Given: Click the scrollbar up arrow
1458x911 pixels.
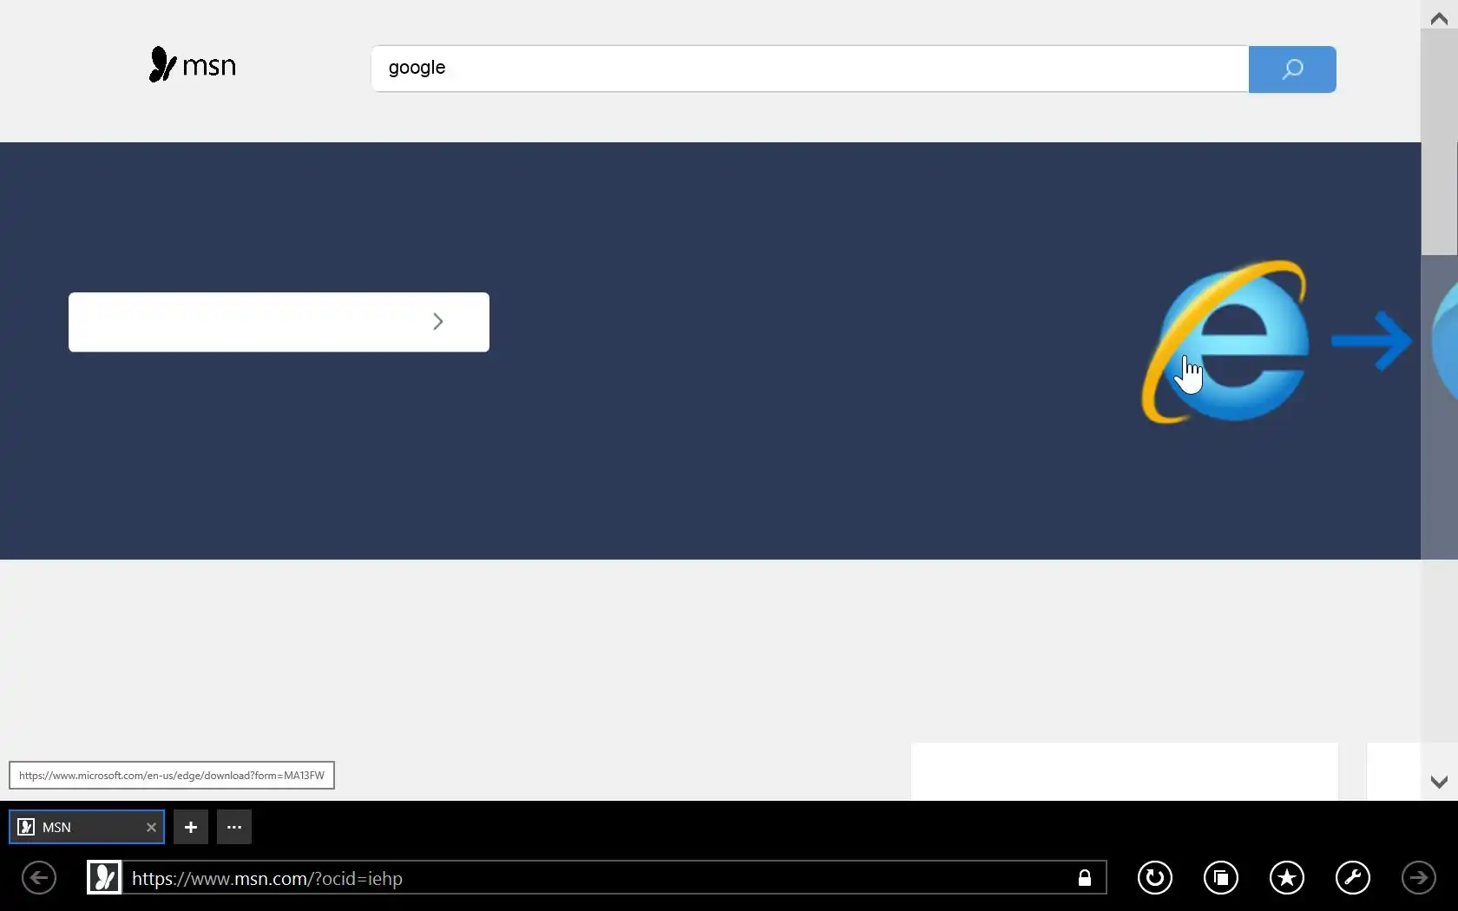Looking at the screenshot, I should point(1439,18).
